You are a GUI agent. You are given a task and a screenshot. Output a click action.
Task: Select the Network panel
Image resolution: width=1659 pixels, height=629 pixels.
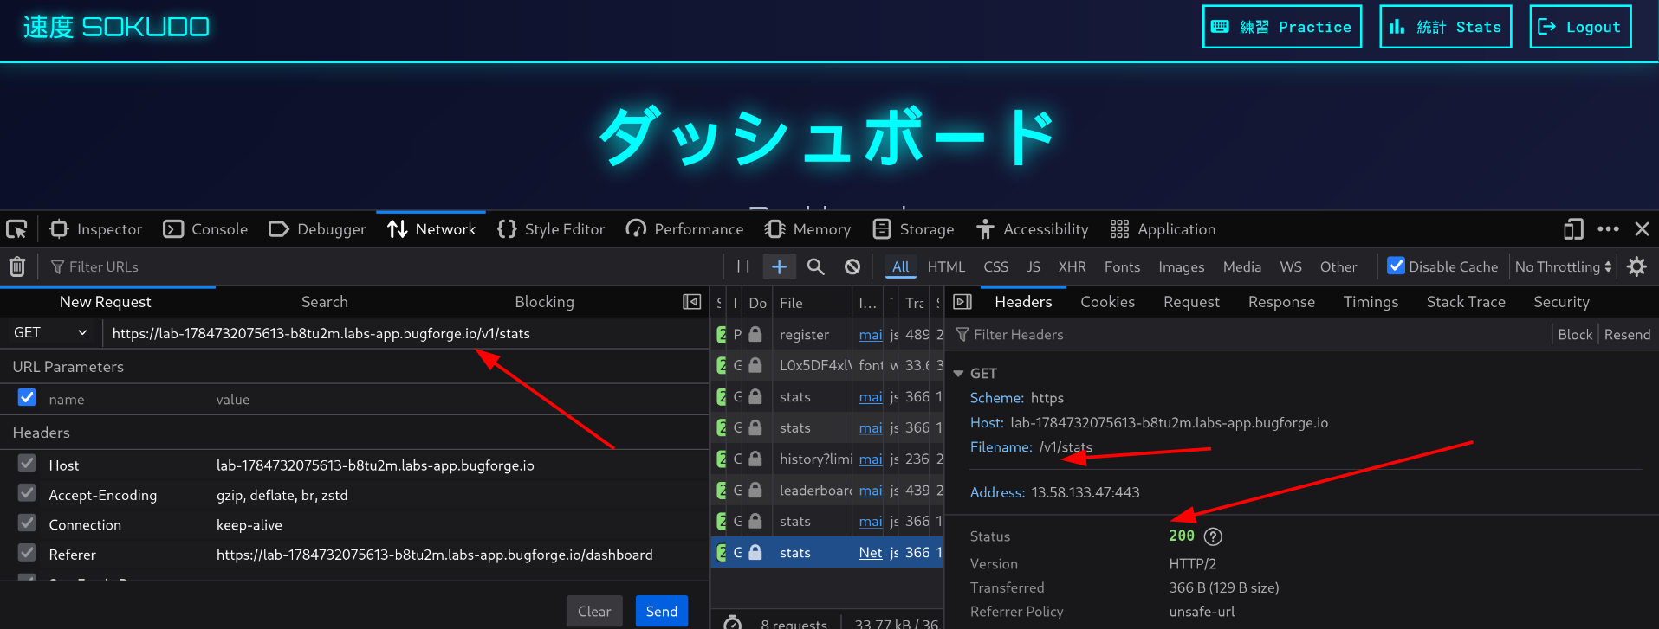point(431,229)
